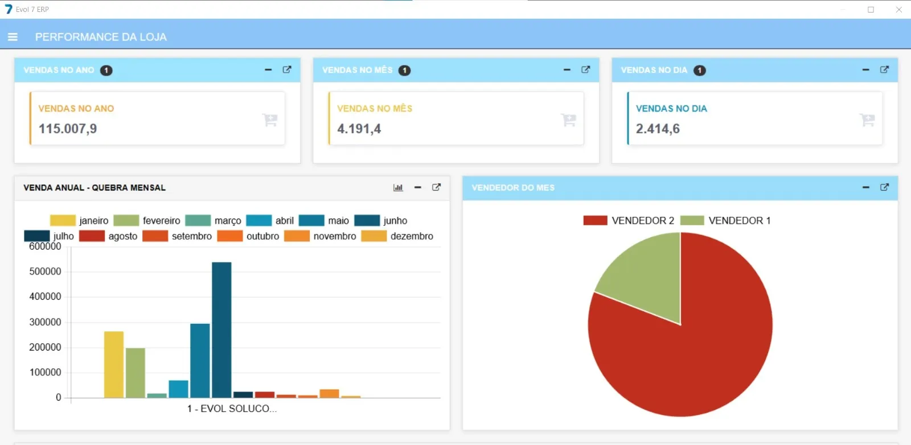Click the cart icon in Vendas no Ano
Viewport: 911px width, 445px height.
(269, 120)
